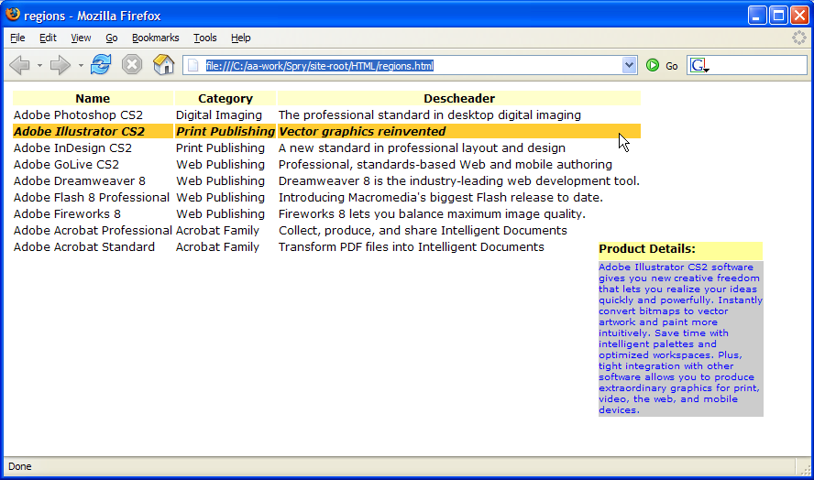Click the activity throbber icon

pos(799,38)
